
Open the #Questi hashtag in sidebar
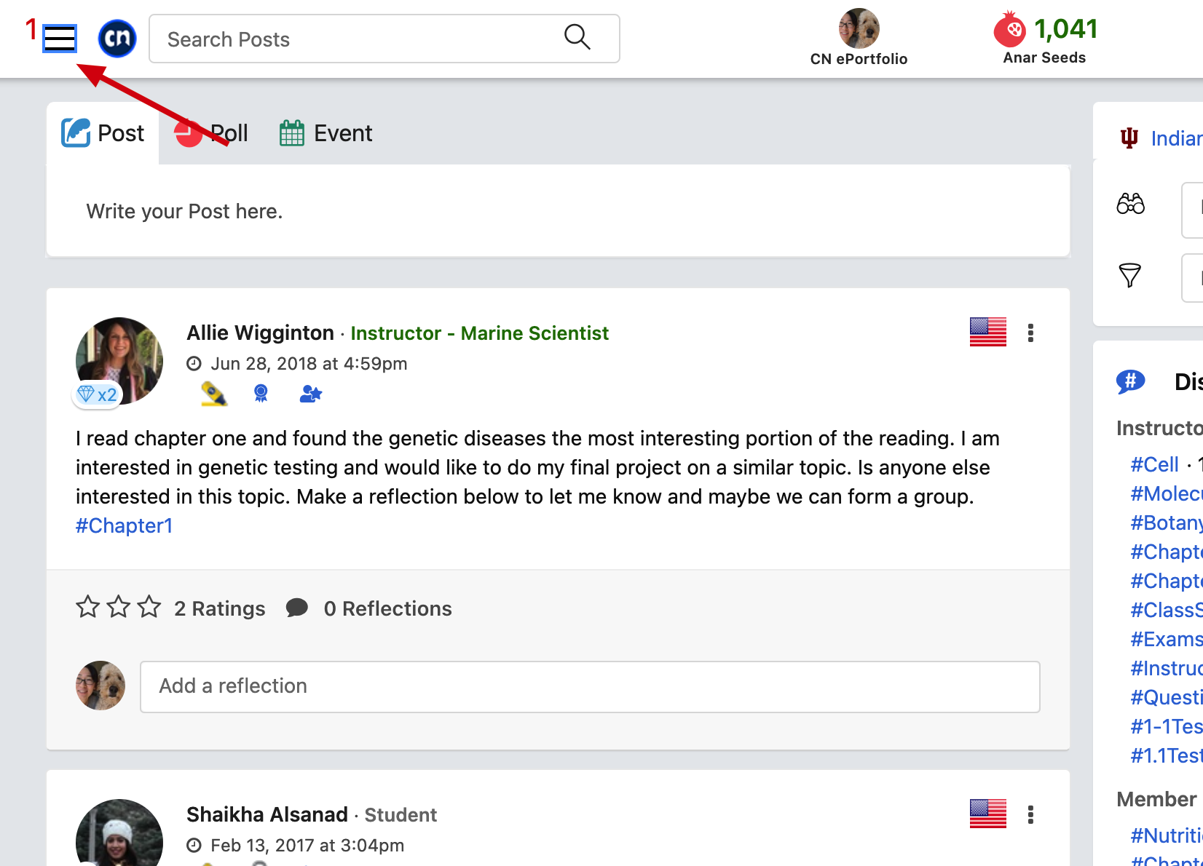click(x=1167, y=697)
